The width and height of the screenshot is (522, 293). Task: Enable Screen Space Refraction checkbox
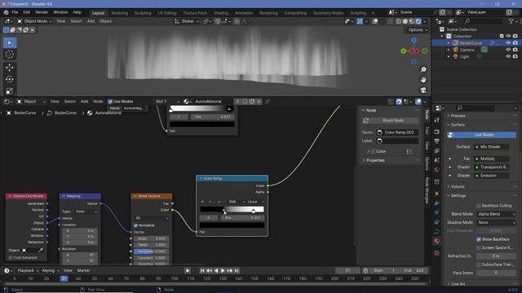pos(479,247)
